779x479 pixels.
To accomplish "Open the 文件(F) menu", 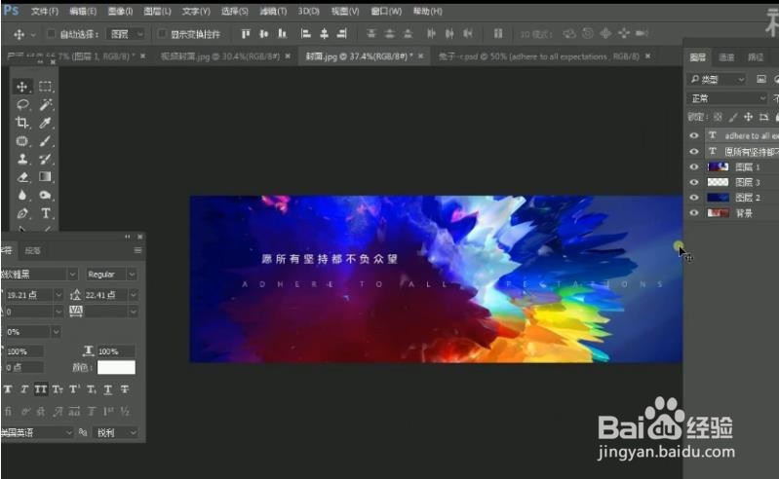I will click(44, 11).
